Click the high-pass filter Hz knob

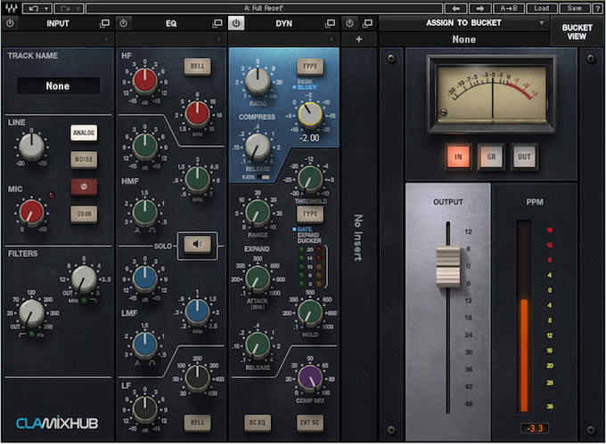(32, 312)
